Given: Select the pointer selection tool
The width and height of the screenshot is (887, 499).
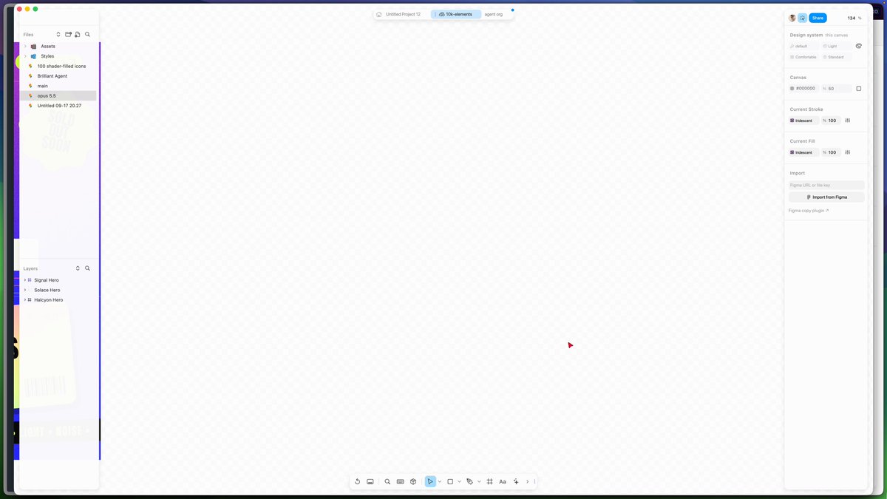Looking at the screenshot, I should tap(430, 481).
